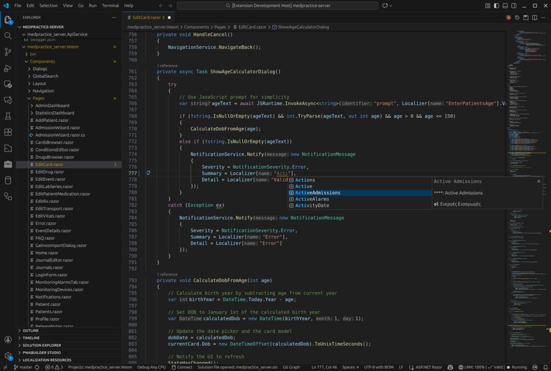Split the editor to the right
The image size is (551, 371).
click(x=535, y=18)
